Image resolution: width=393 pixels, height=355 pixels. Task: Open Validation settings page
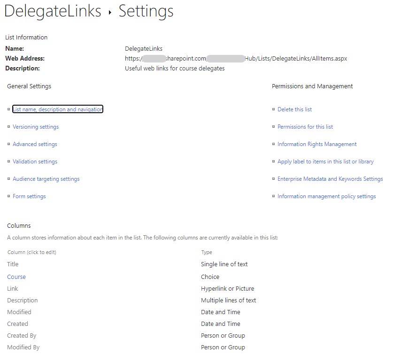(35, 162)
